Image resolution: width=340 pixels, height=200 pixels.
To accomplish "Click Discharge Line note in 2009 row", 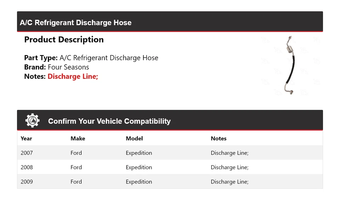I will [x=229, y=182].
